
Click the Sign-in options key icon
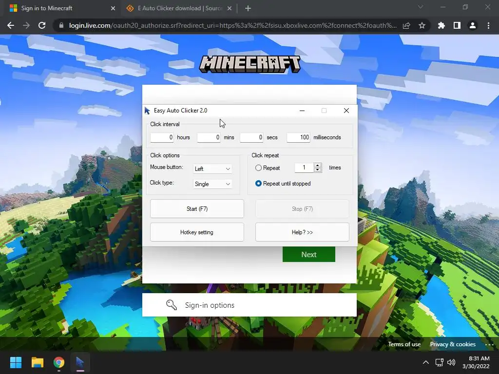click(x=172, y=305)
